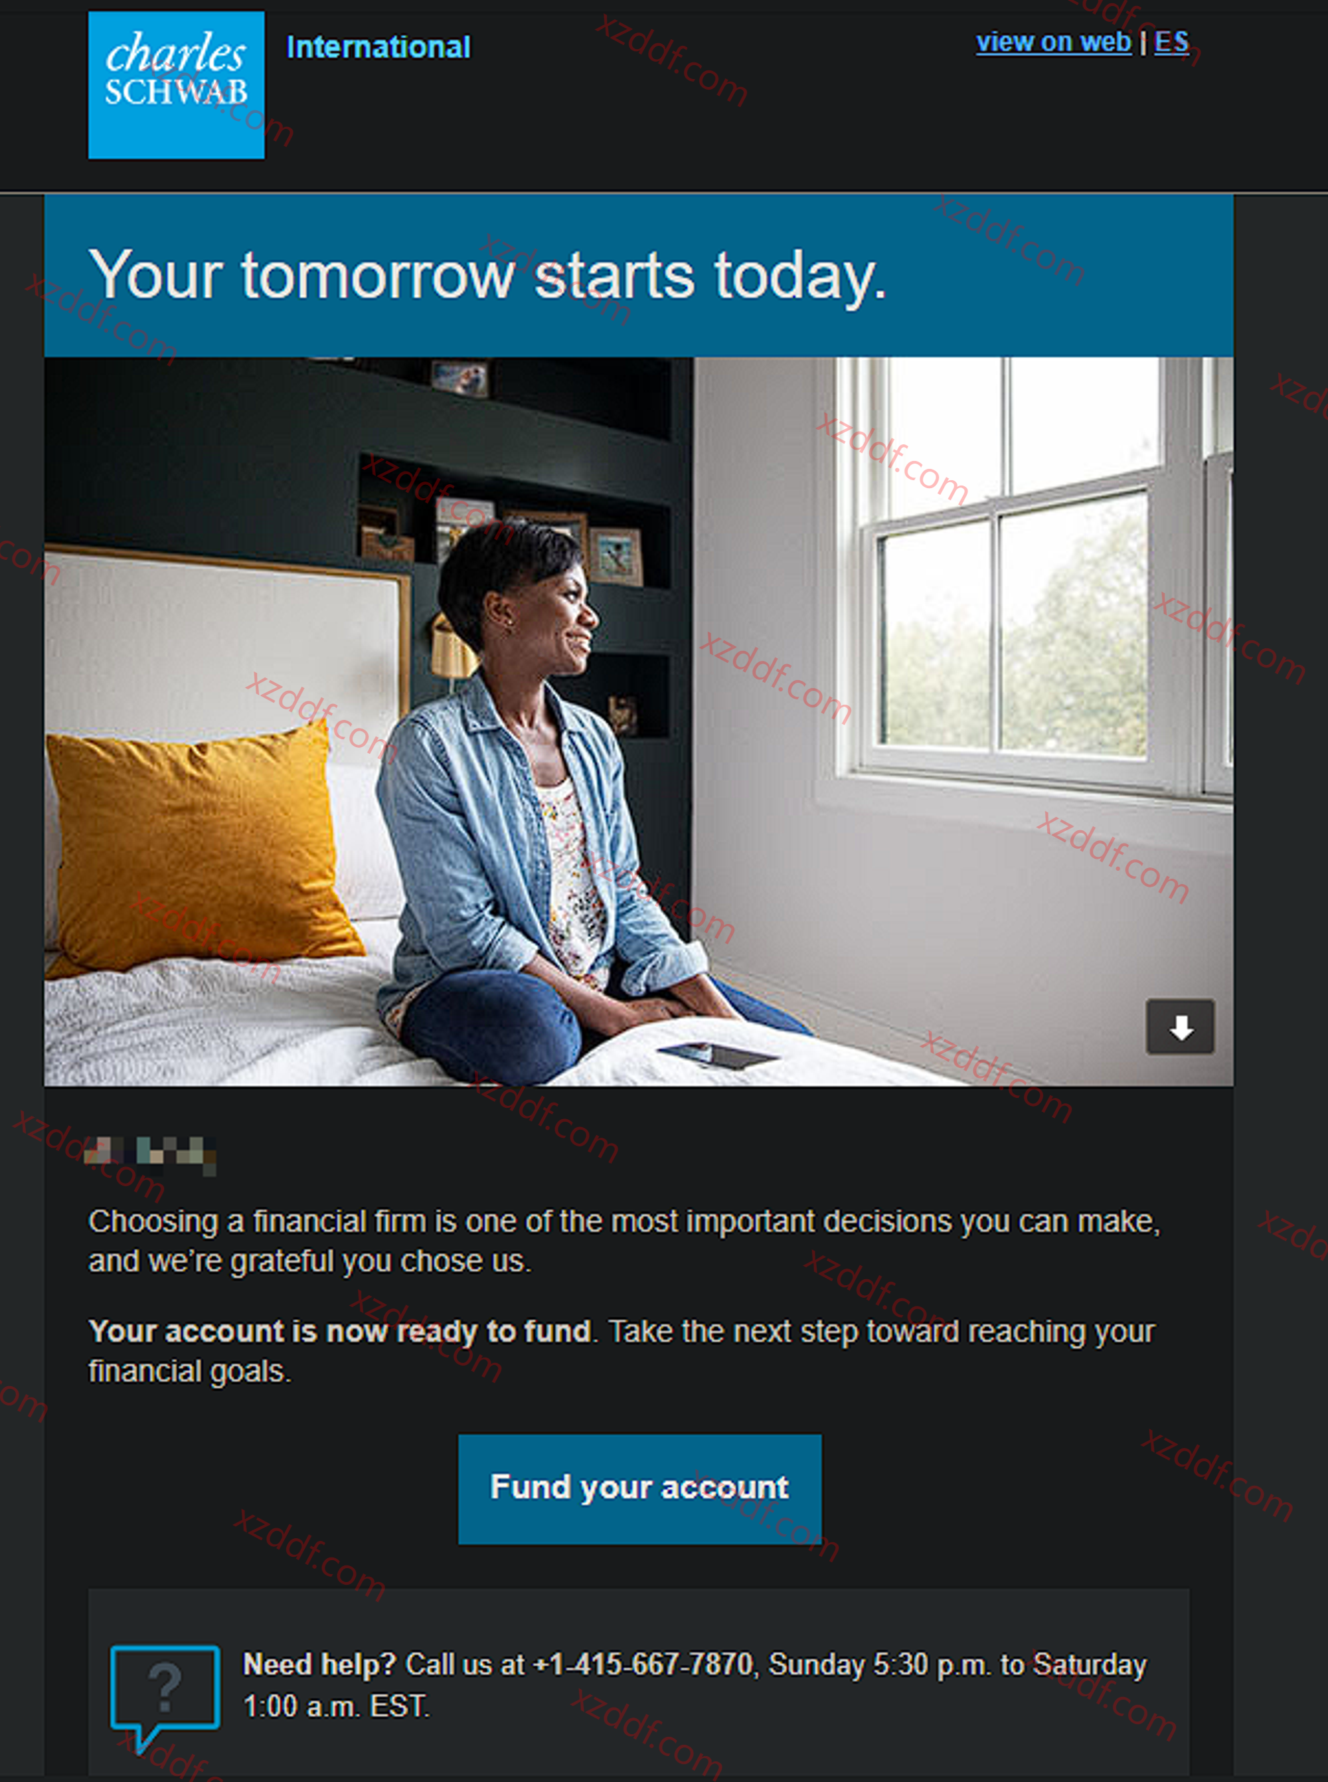Switch language with the ES link
Image resolution: width=1328 pixels, height=1782 pixels.
(1171, 42)
